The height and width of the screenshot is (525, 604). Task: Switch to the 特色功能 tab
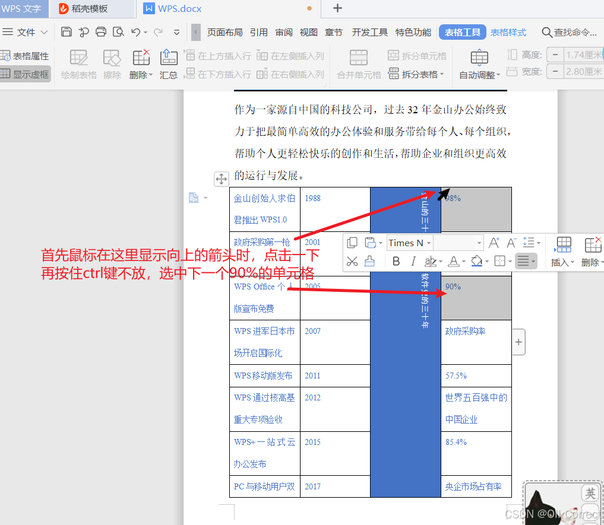[413, 33]
